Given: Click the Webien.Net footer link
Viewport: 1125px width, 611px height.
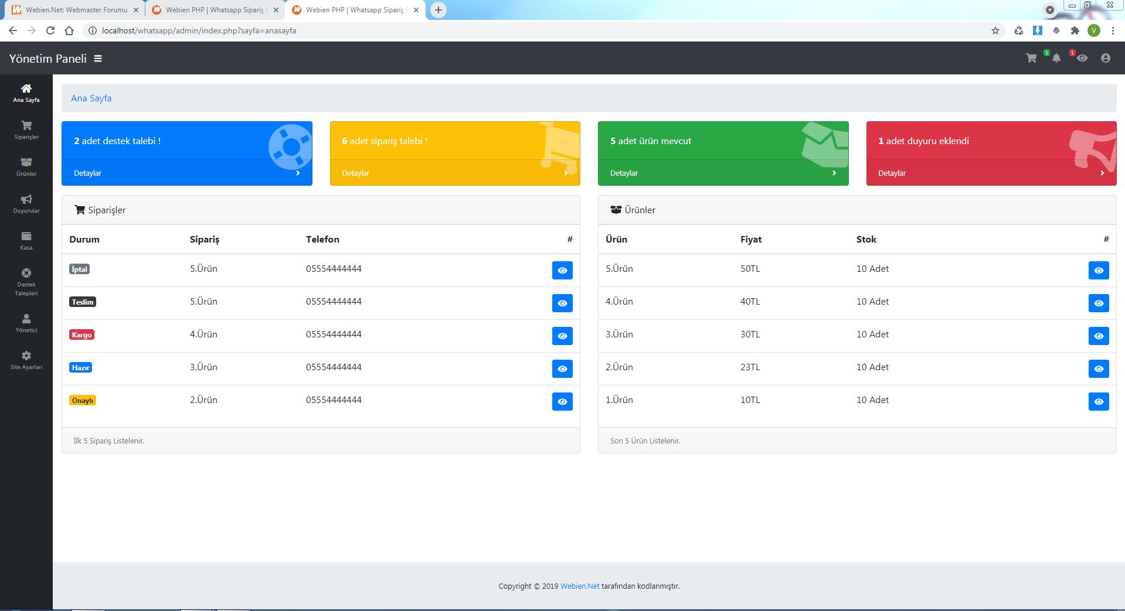Looking at the screenshot, I should tap(579, 586).
